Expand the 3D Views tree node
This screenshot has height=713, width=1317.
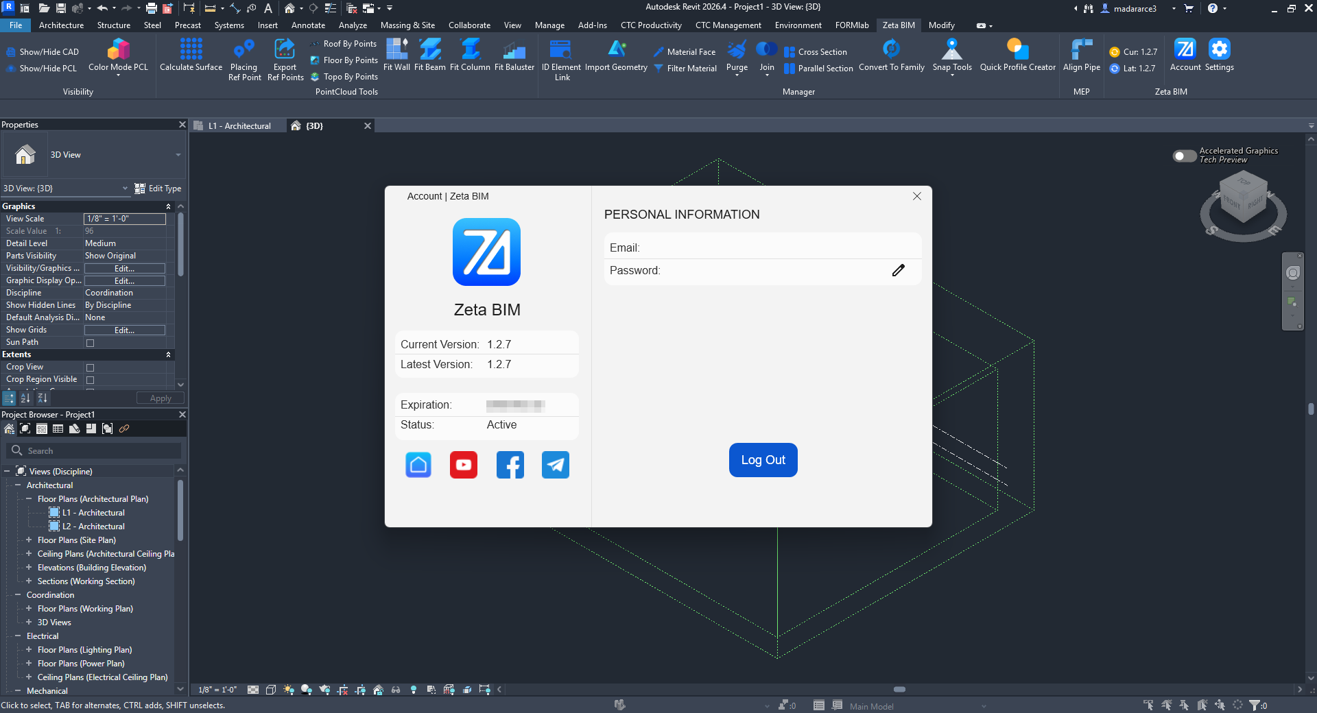(x=29, y=623)
